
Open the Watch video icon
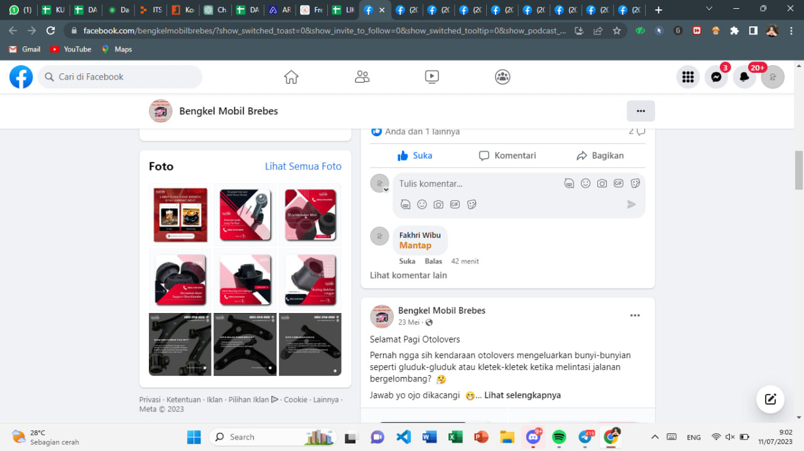432,77
